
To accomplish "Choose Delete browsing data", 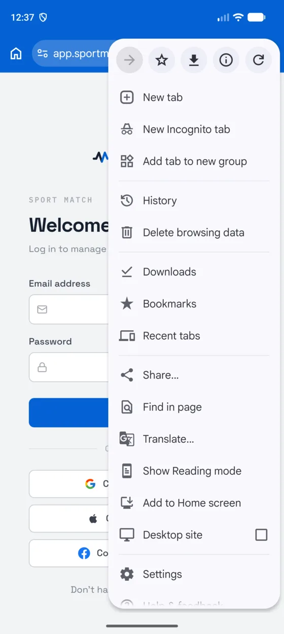I will tap(194, 232).
